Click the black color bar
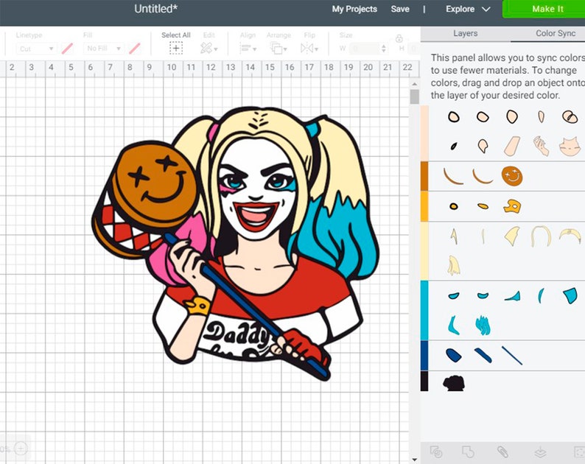585x464 pixels. [x=424, y=382]
